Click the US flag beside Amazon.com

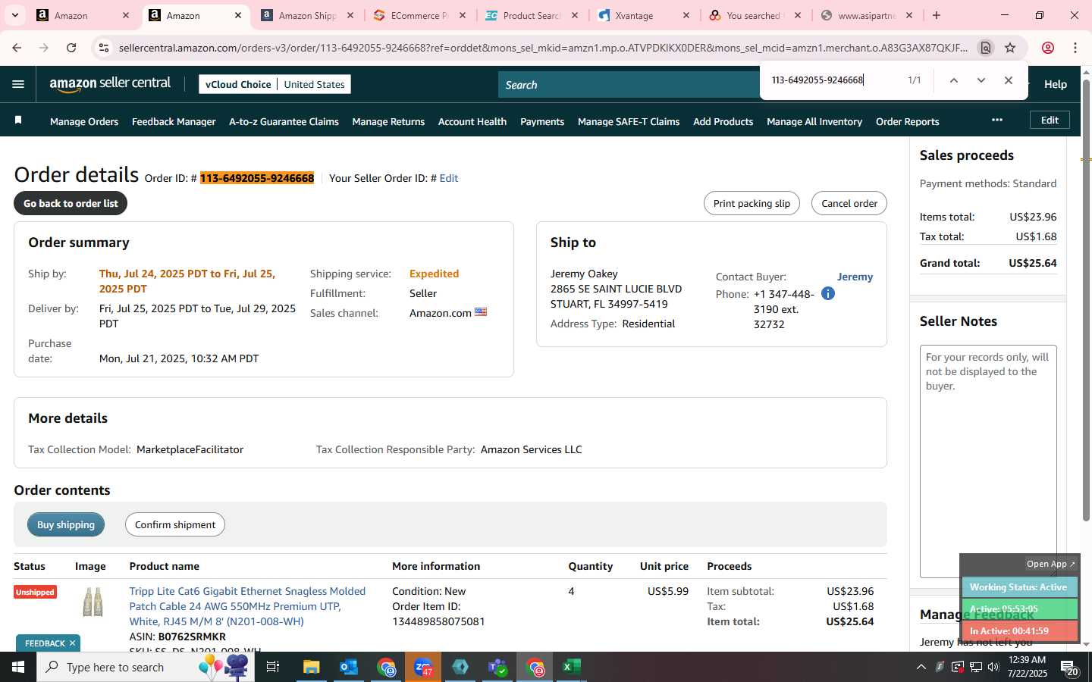pos(481,312)
